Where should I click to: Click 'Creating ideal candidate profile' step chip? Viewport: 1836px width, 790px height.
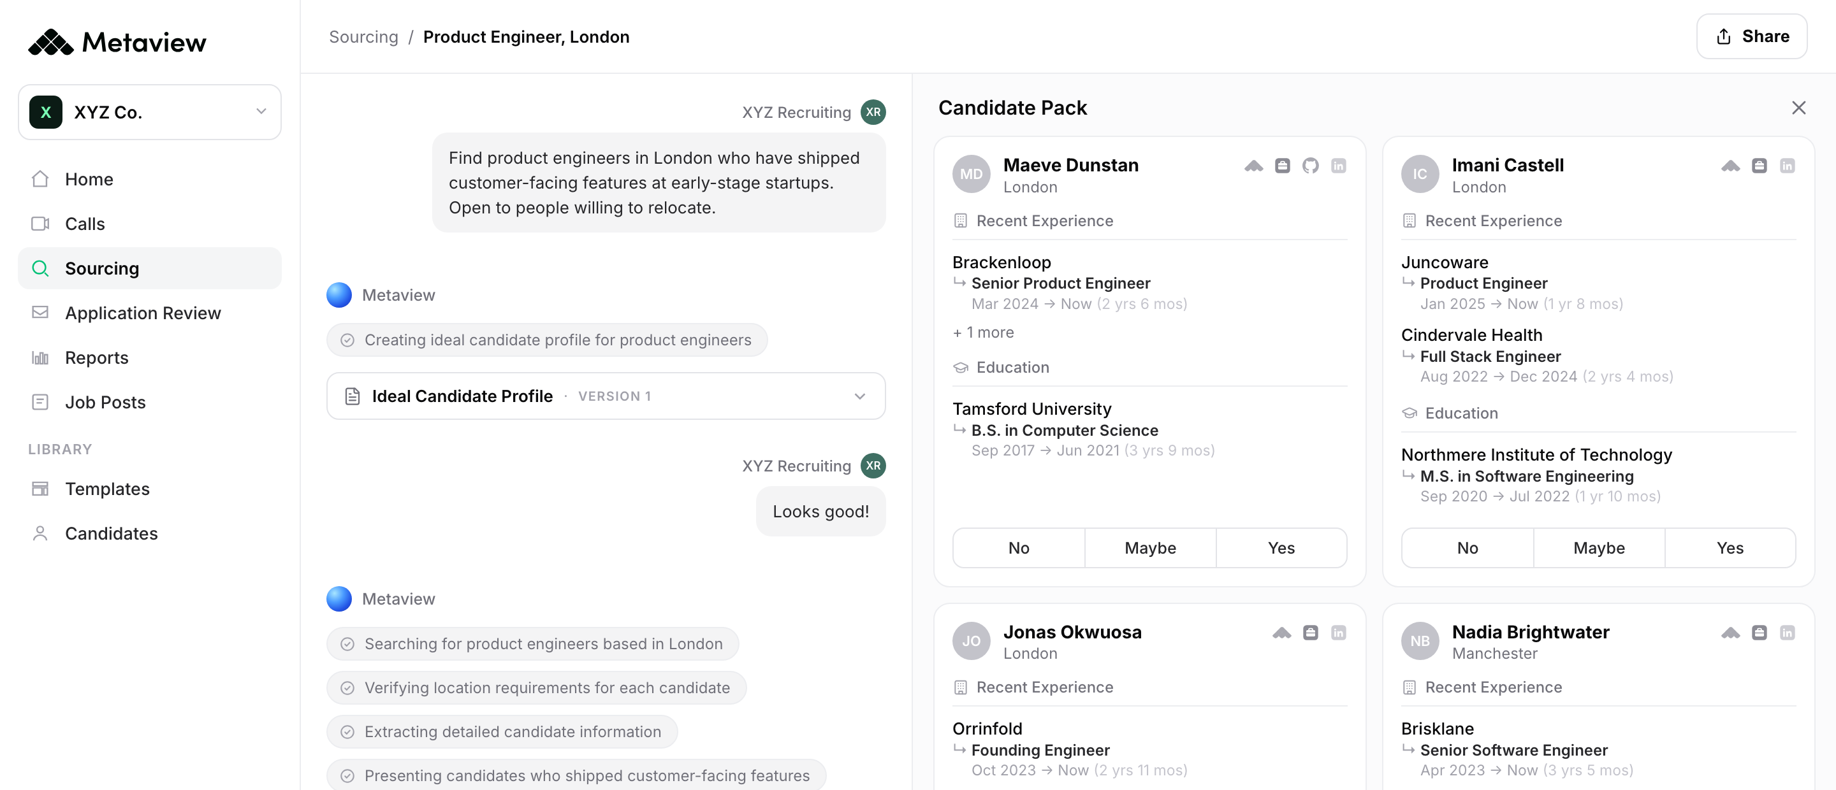(547, 340)
